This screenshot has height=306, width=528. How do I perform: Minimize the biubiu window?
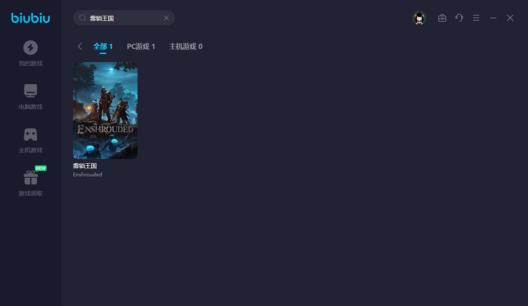click(x=493, y=18)
